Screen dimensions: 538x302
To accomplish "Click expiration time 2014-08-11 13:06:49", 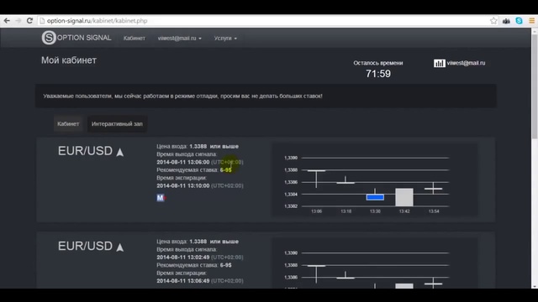I will (x=183, y=281).
